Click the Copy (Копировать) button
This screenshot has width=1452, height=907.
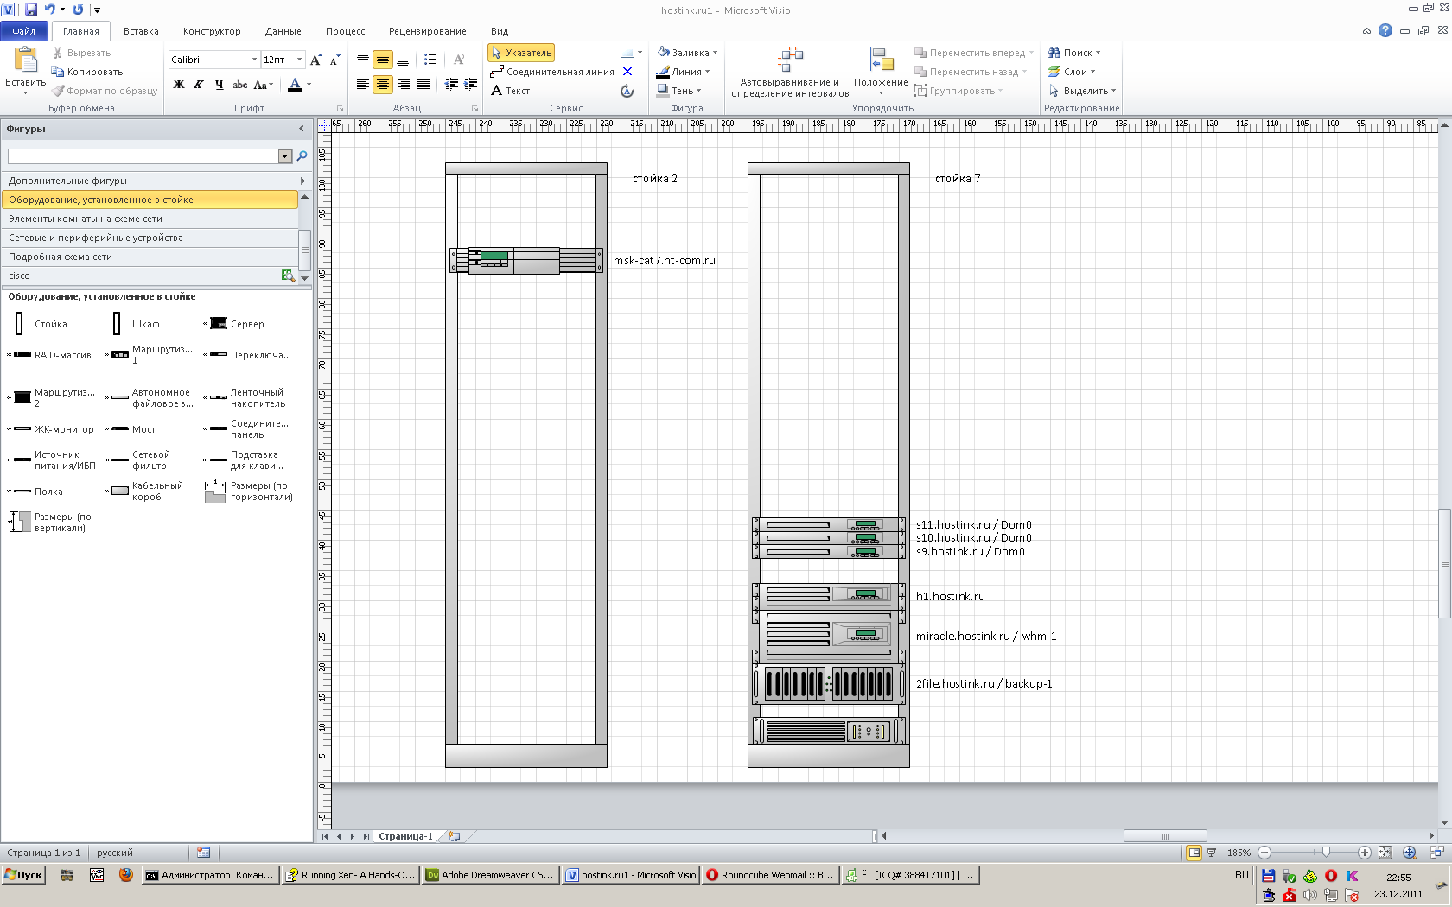87,72
